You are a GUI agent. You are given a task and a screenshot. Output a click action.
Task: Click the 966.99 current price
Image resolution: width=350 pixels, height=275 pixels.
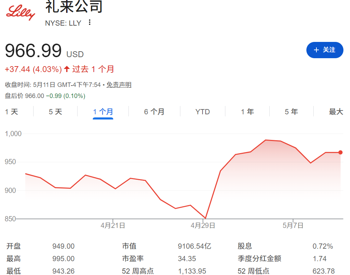click(x=33, y=51)
